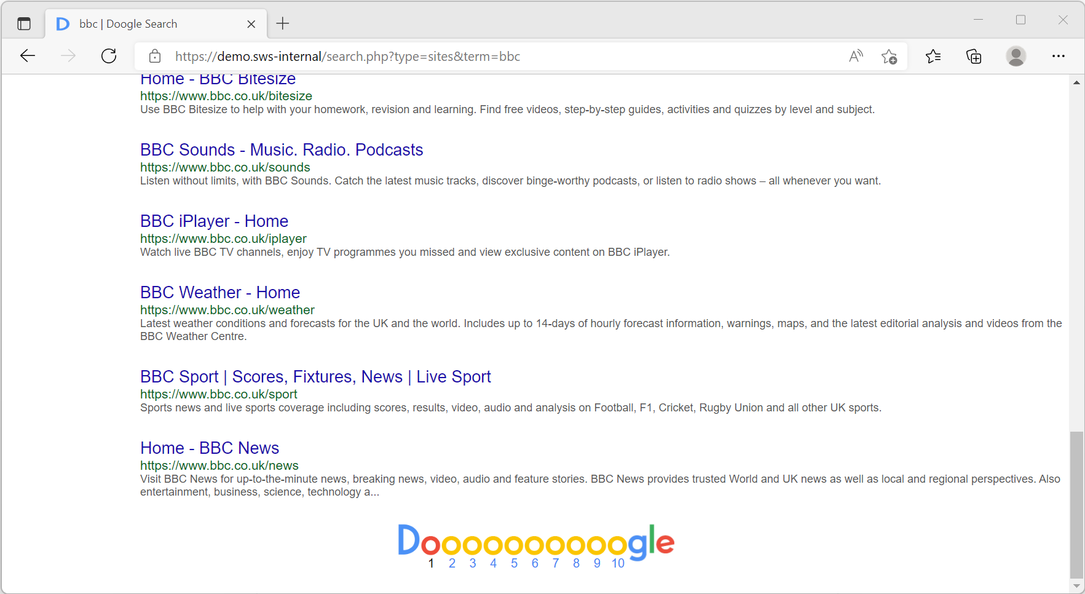Click the Forward navigation arrow
This screenshot has height=594, width=1085.
(x=68, y=56)
